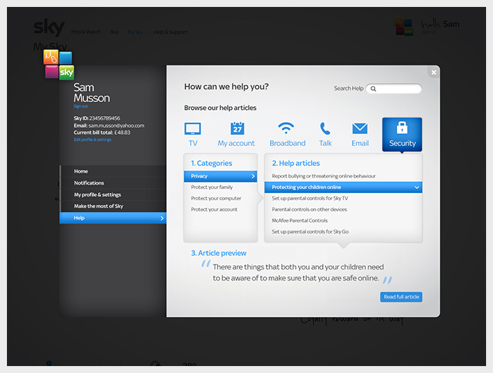Open Parental controls on other devices

click(310, 210)
